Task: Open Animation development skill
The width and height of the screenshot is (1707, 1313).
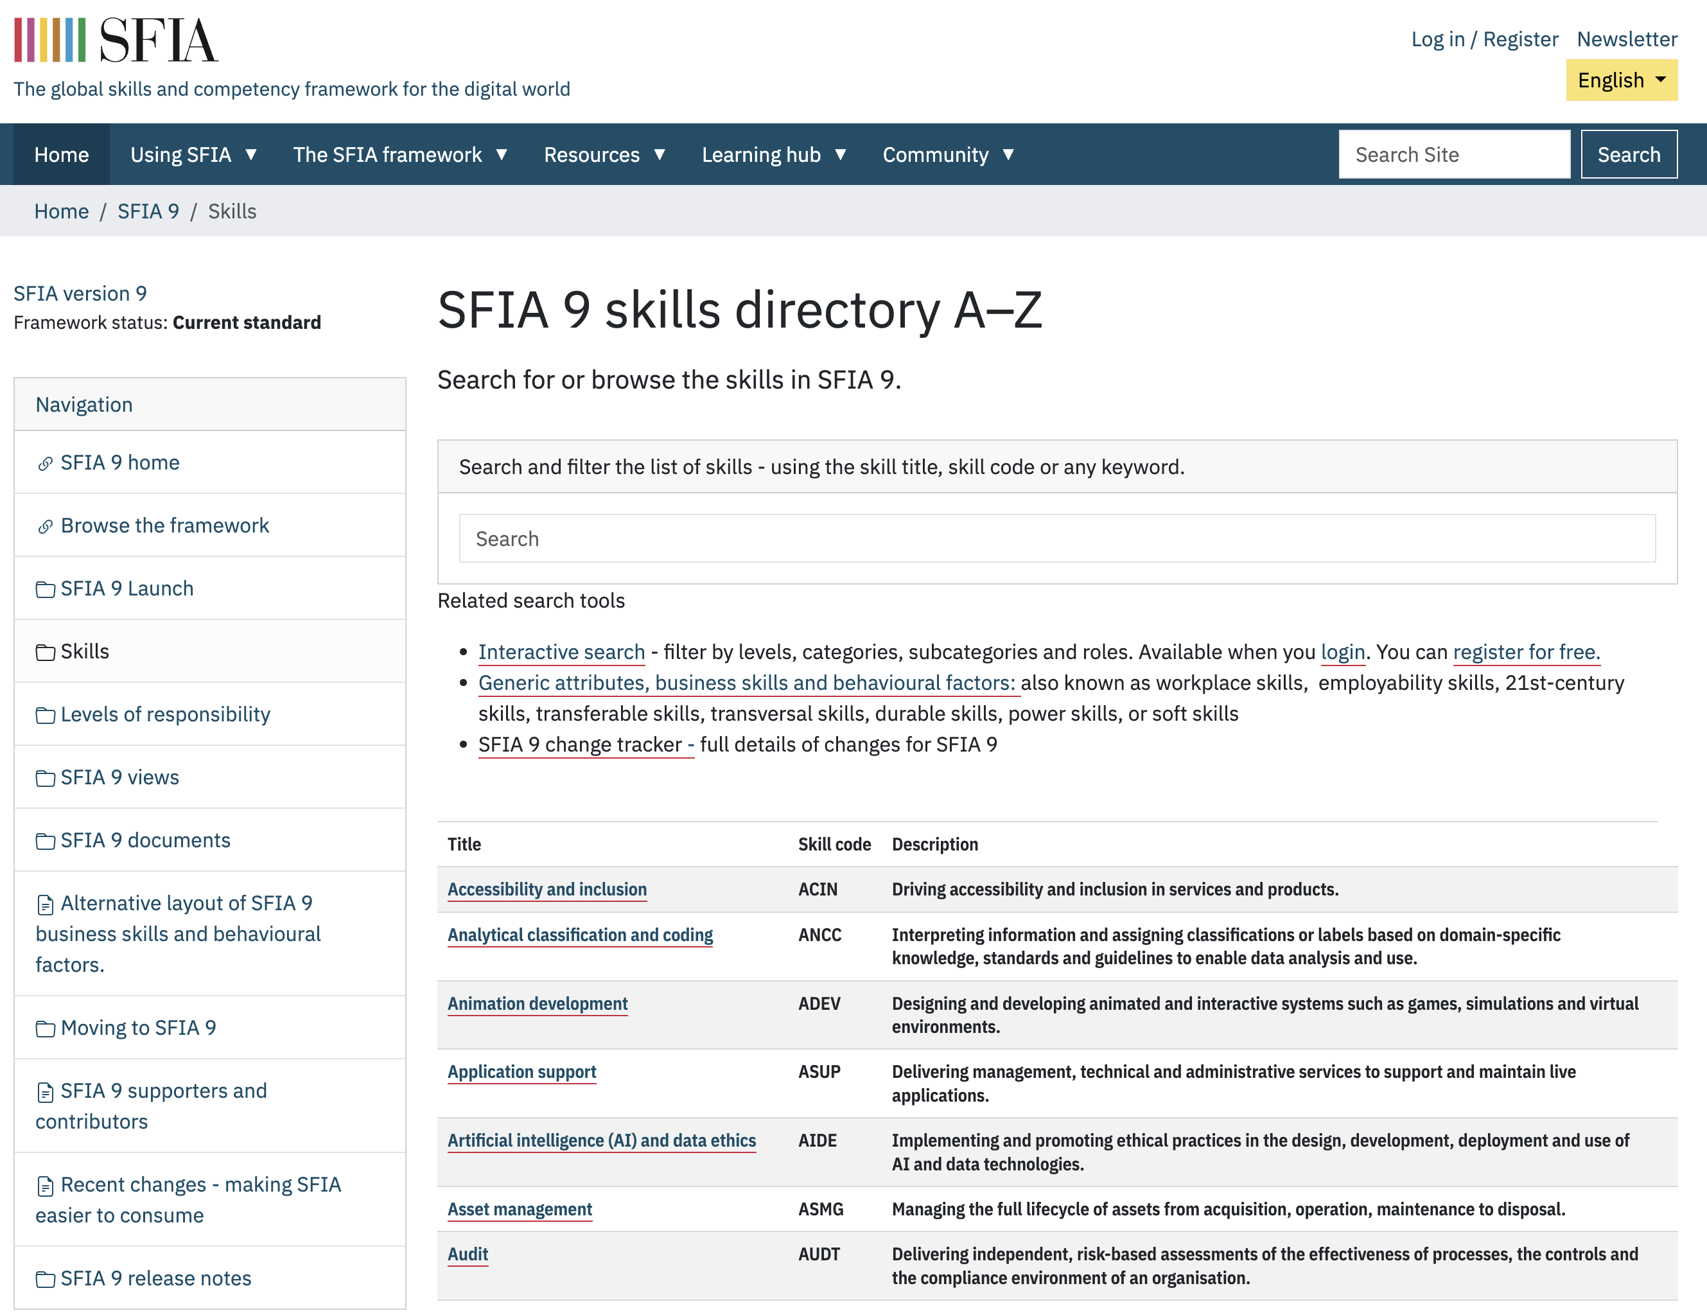Action: pos(538,1003)
